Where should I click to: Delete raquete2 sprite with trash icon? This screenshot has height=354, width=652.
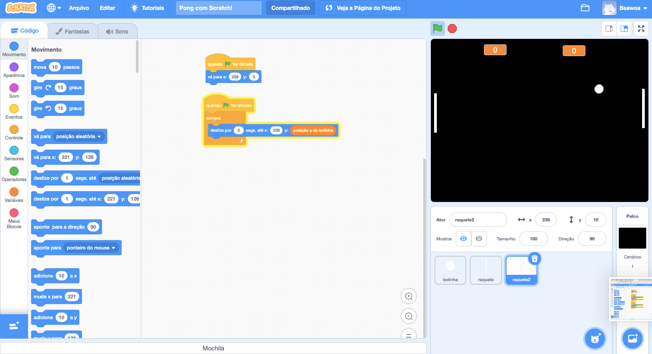535,258
